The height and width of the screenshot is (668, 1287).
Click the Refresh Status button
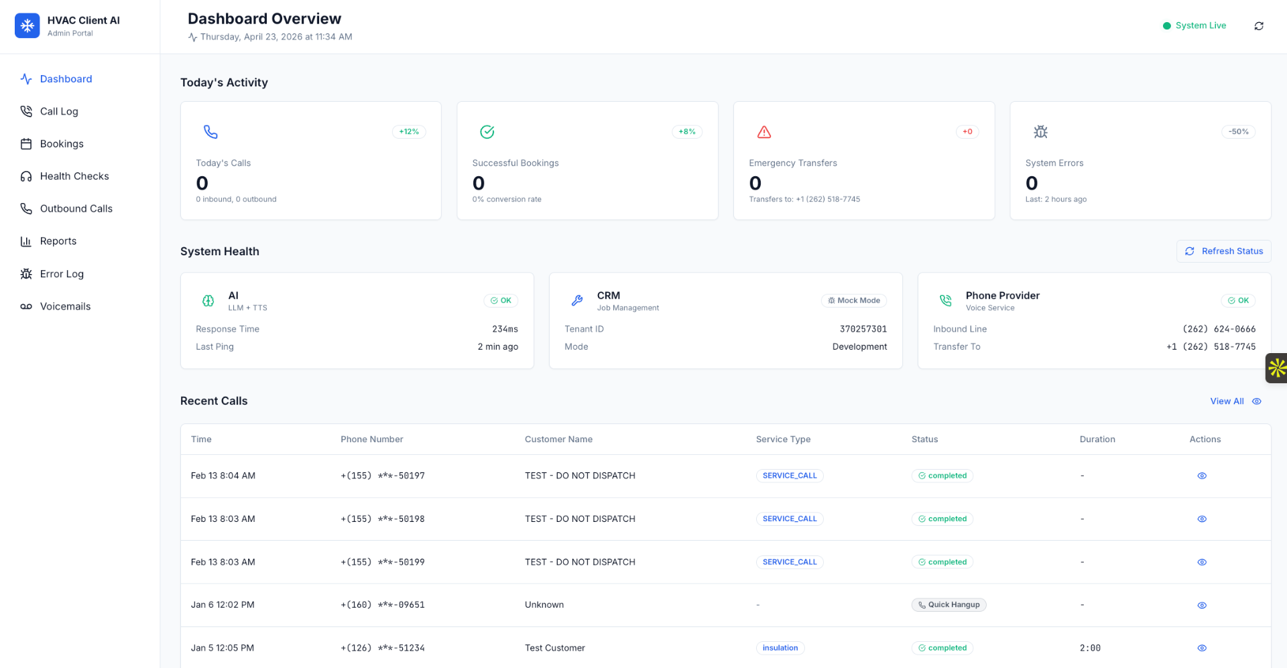(1223, 251)
